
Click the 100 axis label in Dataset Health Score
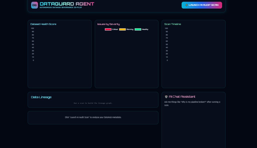[x=32, y=28]
